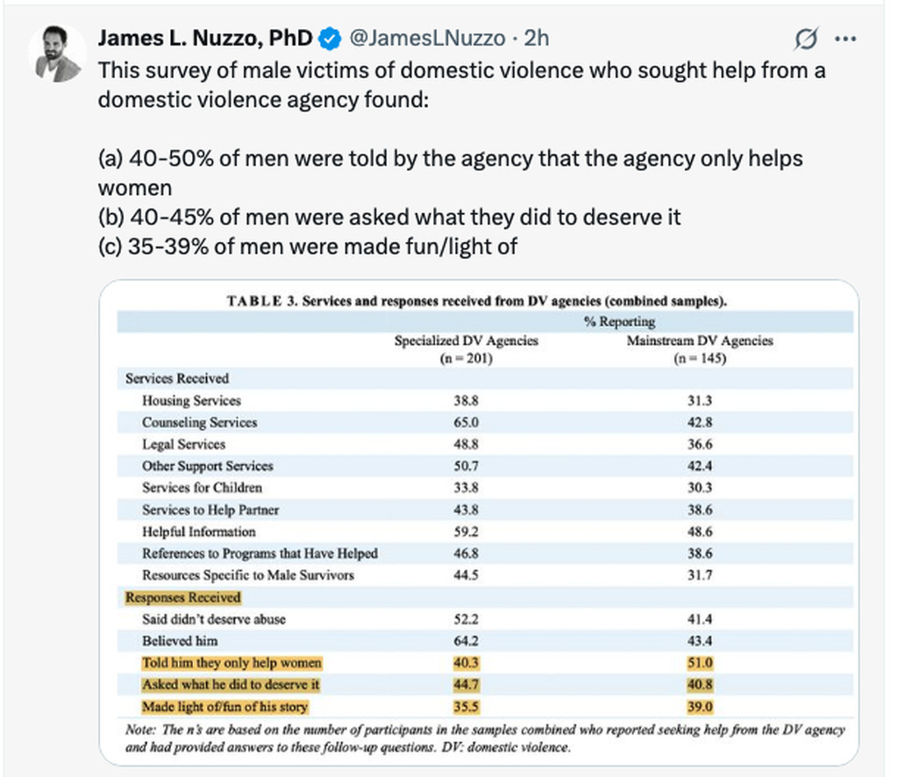The image size is (898, 777).
Task: Click the tweet text about the survey of male victims
Action: [461, 84]
